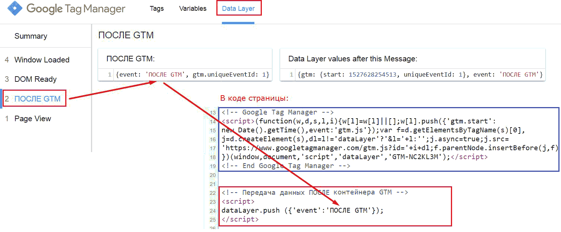This screenshot has height=232, width=561.
Task: Click the 'В коде страницы:' label
Action: (x=254, y=99)
